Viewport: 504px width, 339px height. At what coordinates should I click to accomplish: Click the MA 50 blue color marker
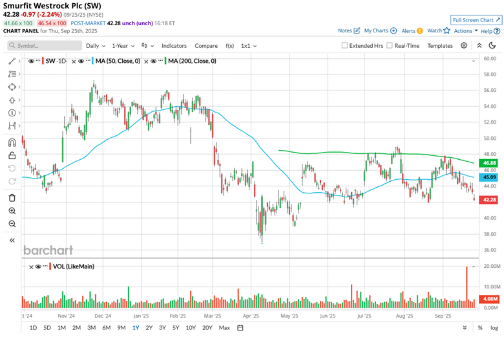click(x=92, y=61)
